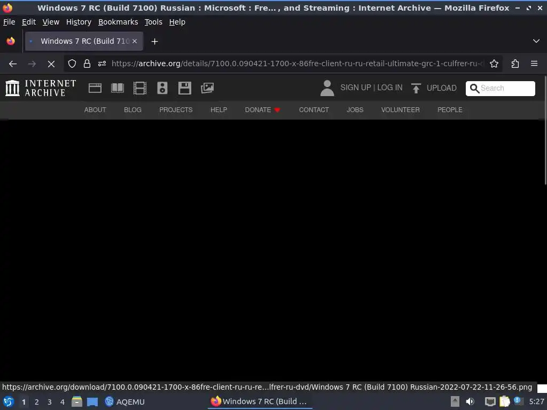
Task: Open the PROJECTS link
Action: coord(176,110)
